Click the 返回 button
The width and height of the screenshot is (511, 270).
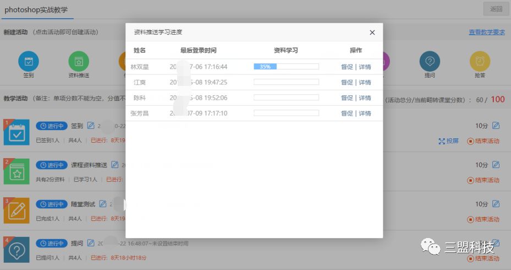click(x=496, y=9)
